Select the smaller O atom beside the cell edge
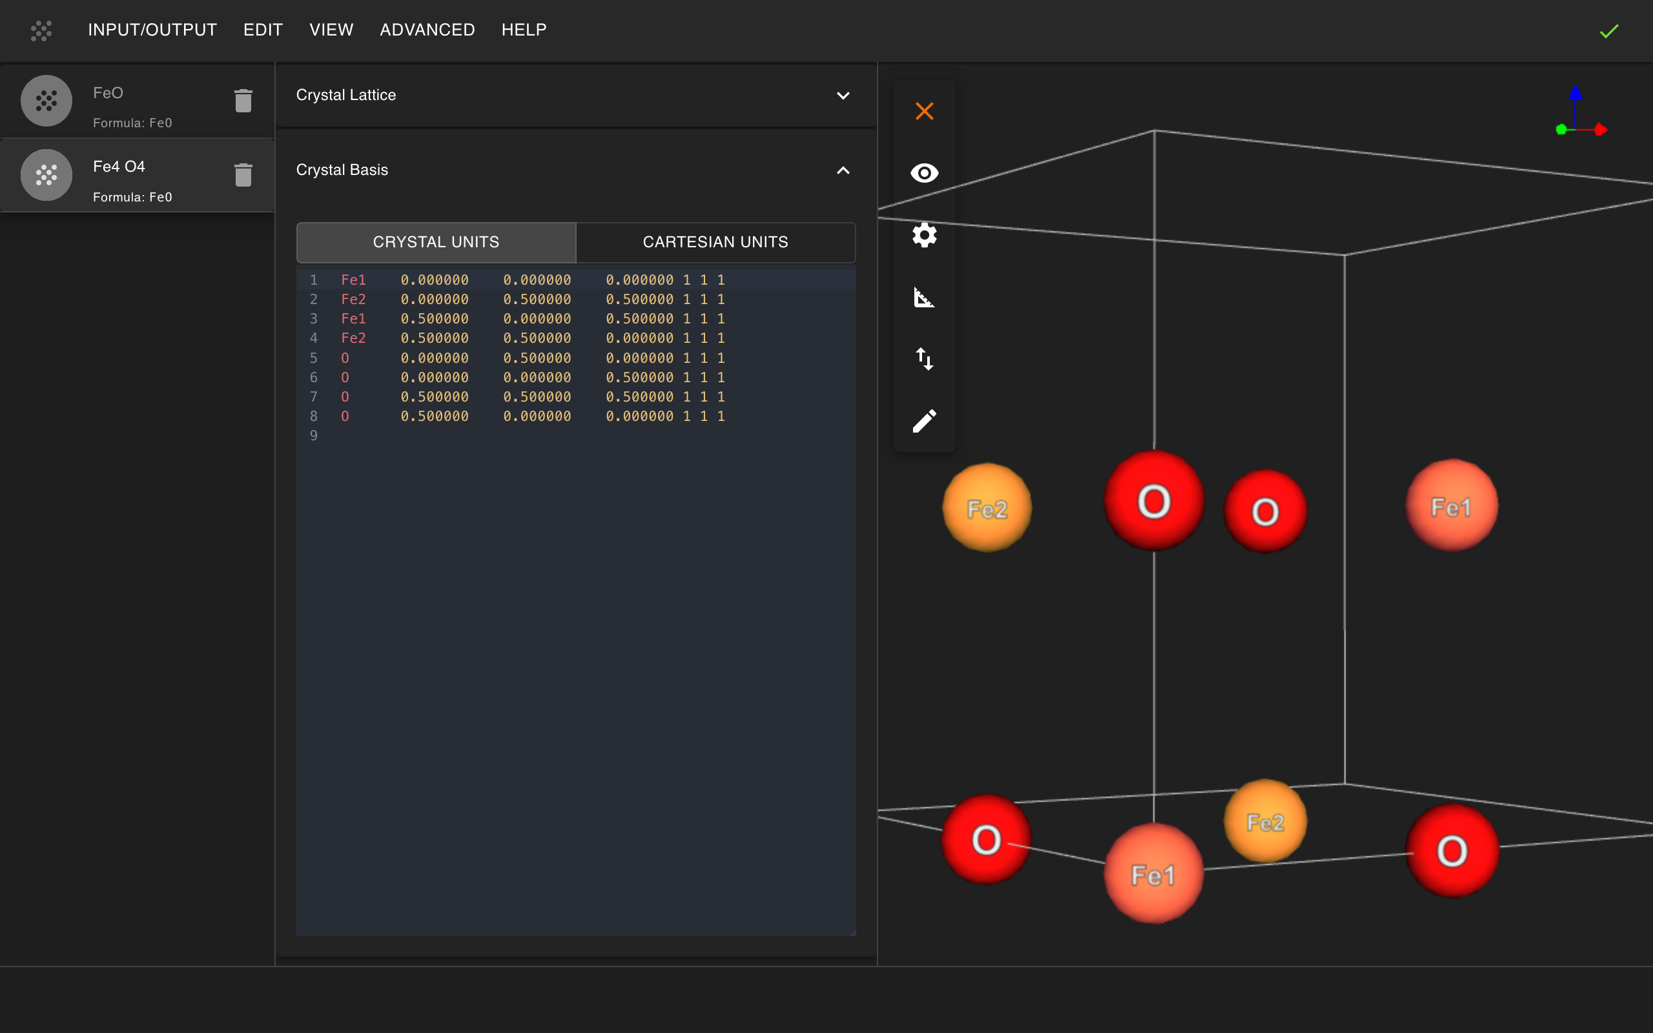 pos(1265,511)
